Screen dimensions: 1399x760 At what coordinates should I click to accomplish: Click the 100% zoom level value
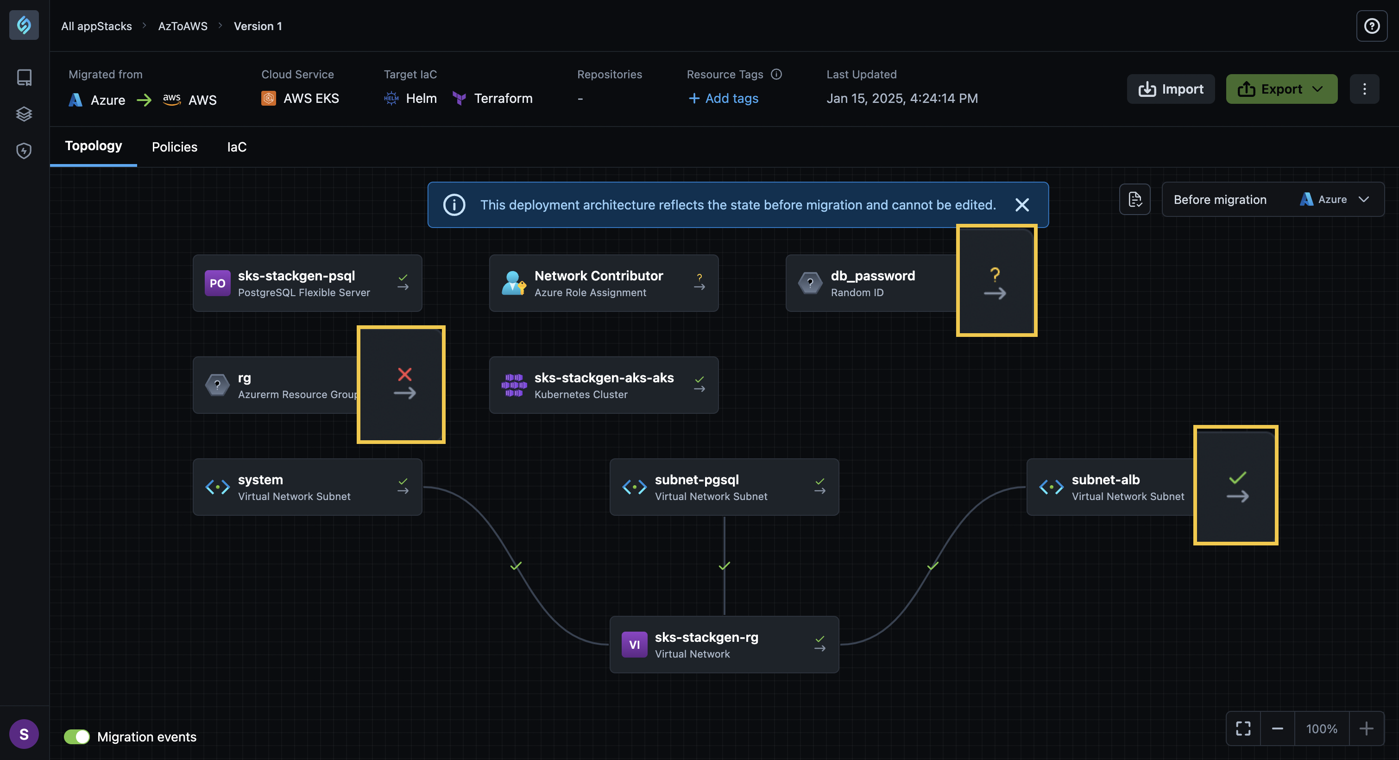(x=1321, y=728)
